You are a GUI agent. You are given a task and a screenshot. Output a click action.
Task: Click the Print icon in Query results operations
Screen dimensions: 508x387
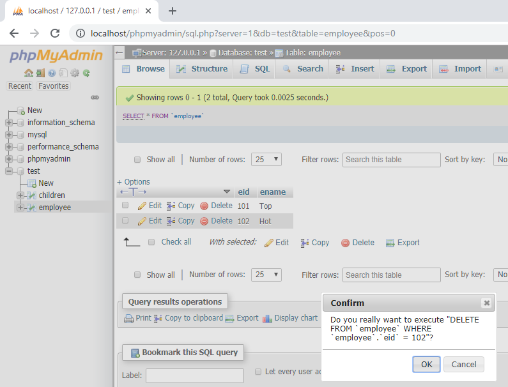point(129,318)
